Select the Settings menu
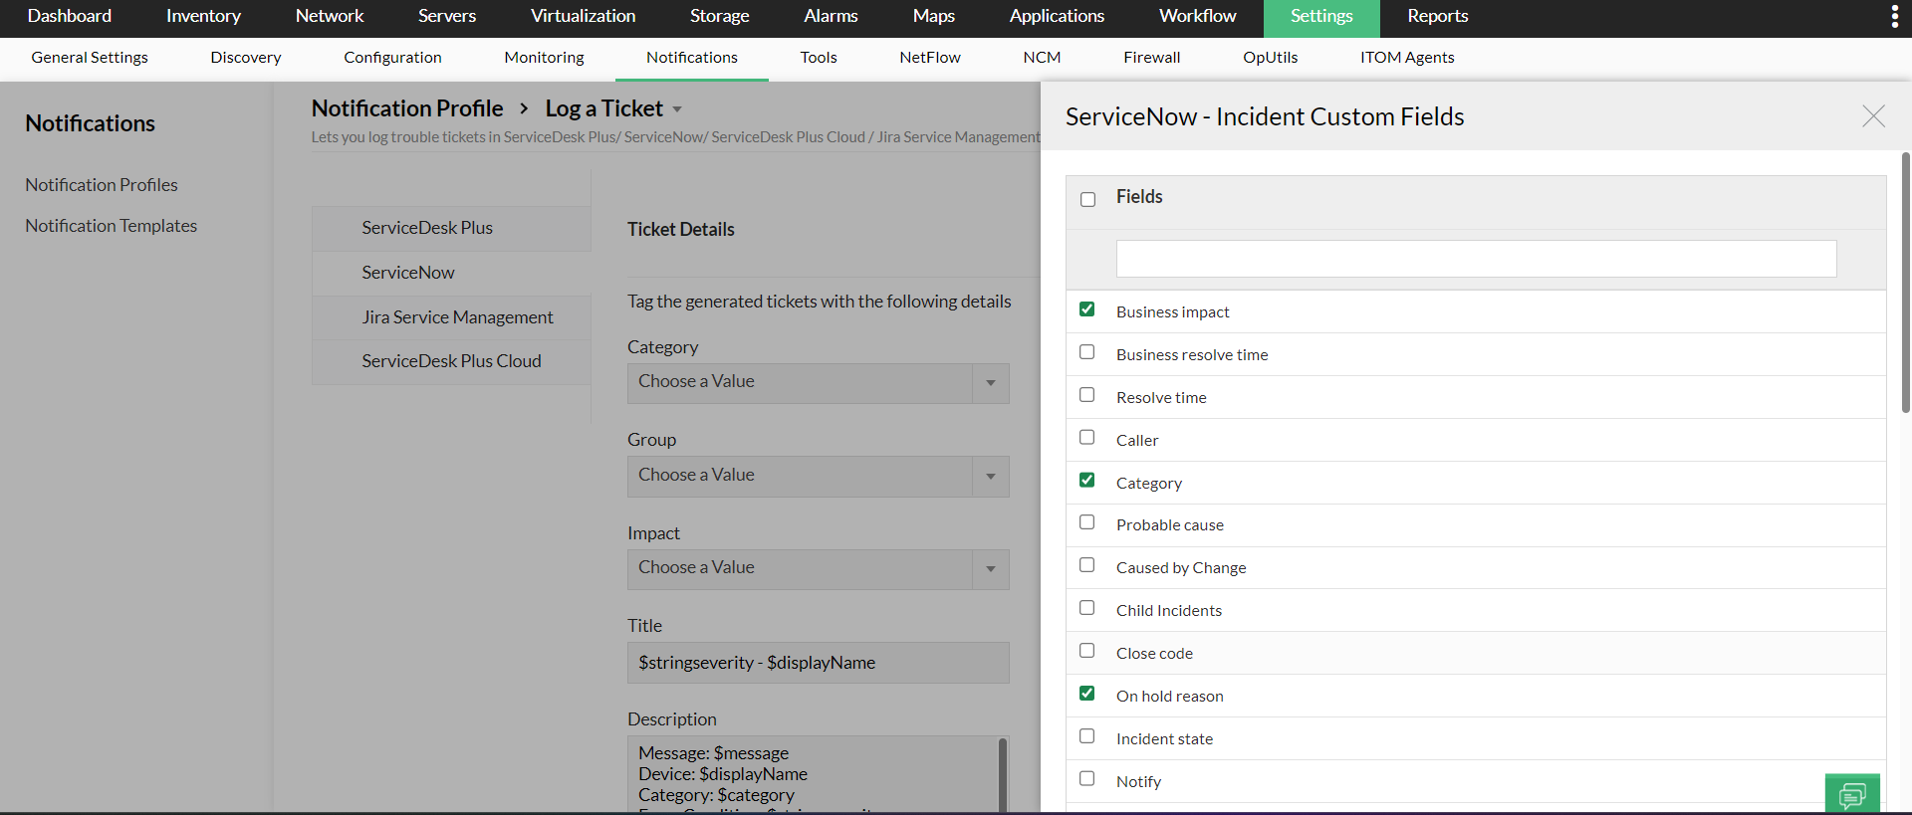Viewport: 1912px width, 815px height. pyautogui.click(x=1321, y=18)
